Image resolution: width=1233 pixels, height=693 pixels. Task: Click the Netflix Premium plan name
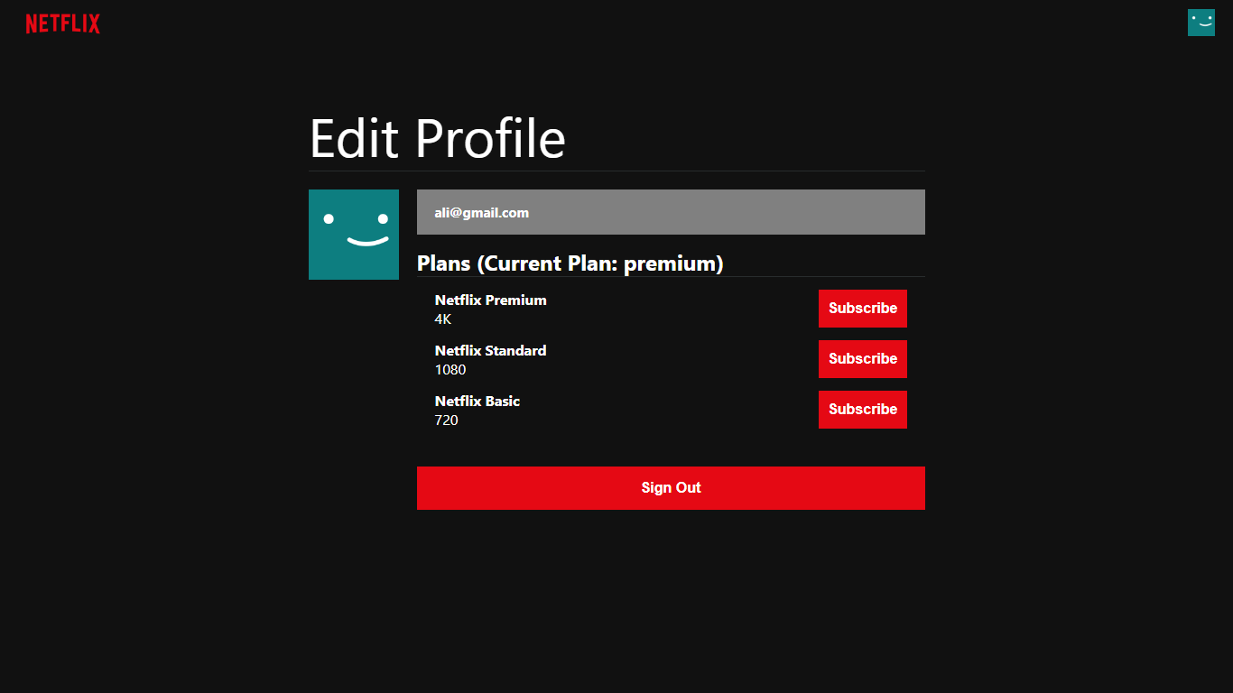490,300
